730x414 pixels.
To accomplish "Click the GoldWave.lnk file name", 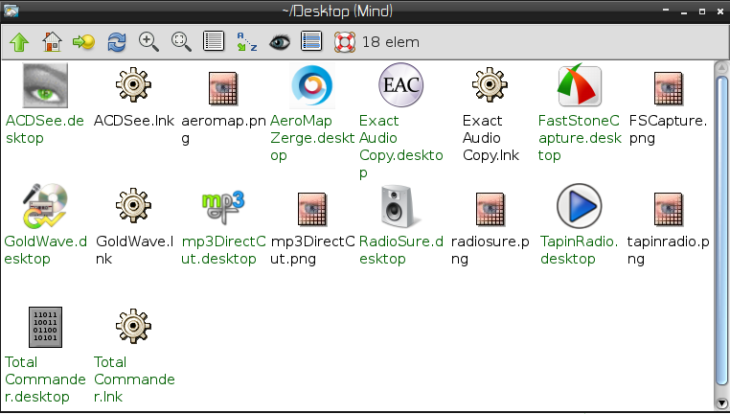I will [134, 250].
